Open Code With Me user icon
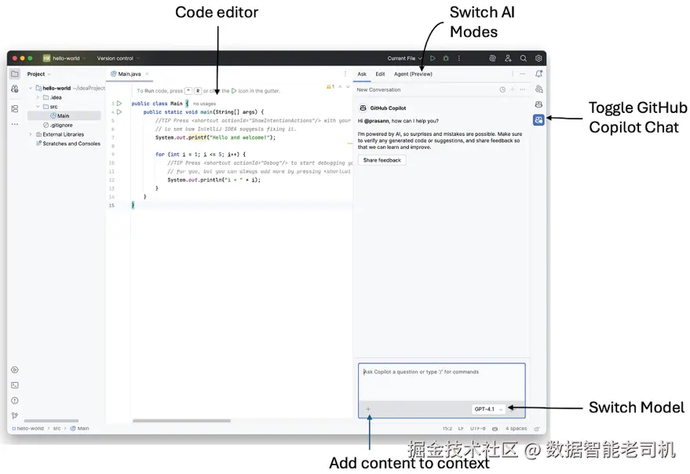This screenshot has height=474, width=690. [x=508, y=58]
